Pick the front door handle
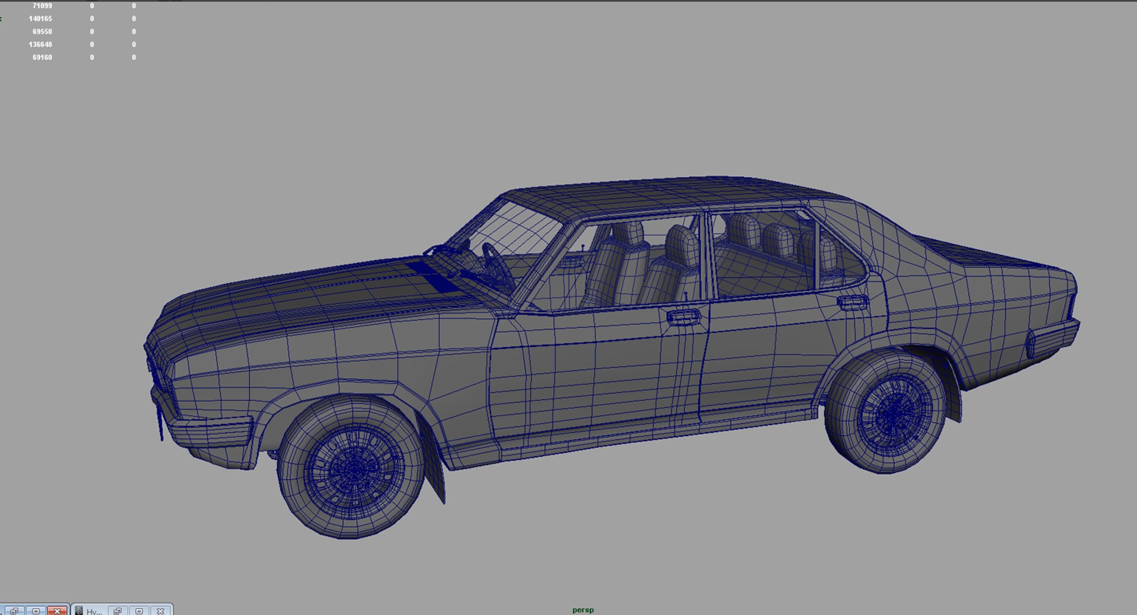Image resolution: width=1137 pixels, height=615 pixels. pos(684,317)
